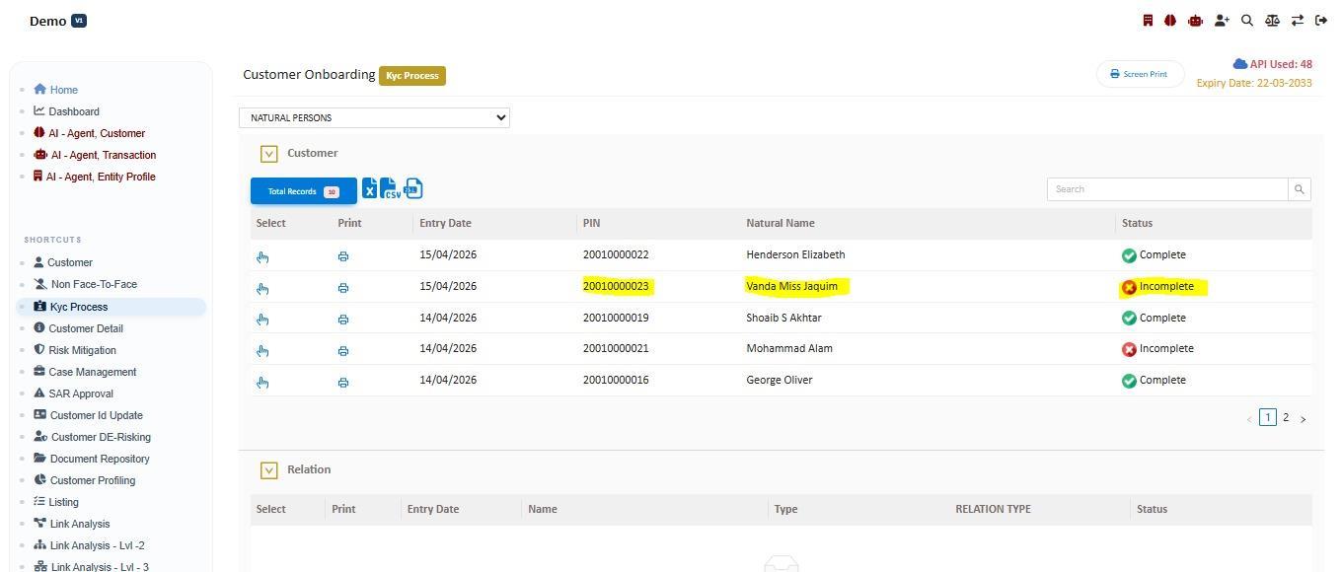
Task: Click into the Search input field
Action: tap(1167, 189)
